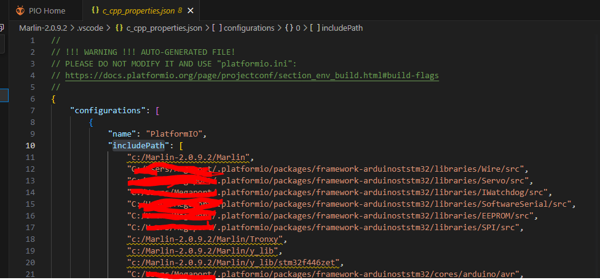Close the c_cpp_properties.json tab

[x=191, y=10]
